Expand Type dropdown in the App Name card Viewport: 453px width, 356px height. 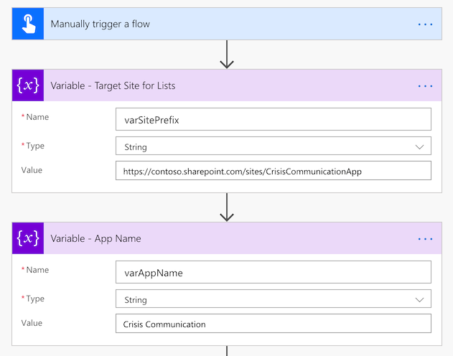pyautogui.click(x=419, y=299)
